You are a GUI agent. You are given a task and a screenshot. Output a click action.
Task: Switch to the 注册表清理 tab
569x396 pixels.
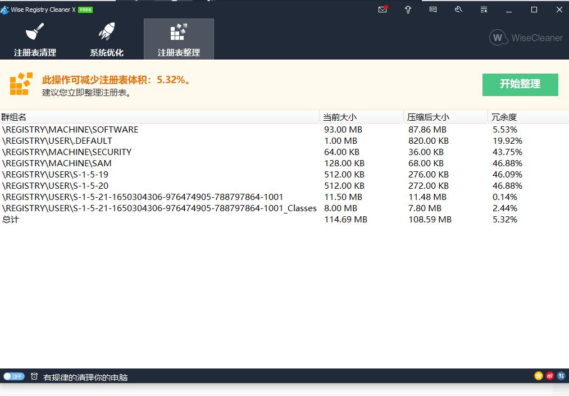34,38
